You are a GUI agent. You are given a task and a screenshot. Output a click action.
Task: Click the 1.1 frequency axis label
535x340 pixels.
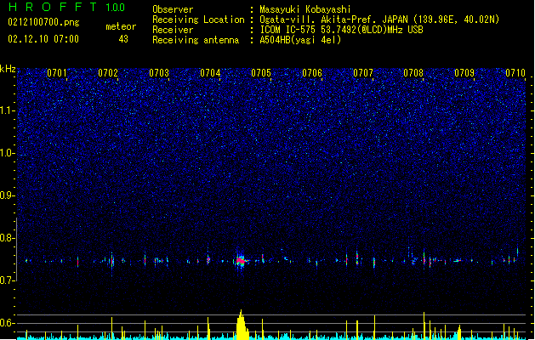tap(7, 110)
